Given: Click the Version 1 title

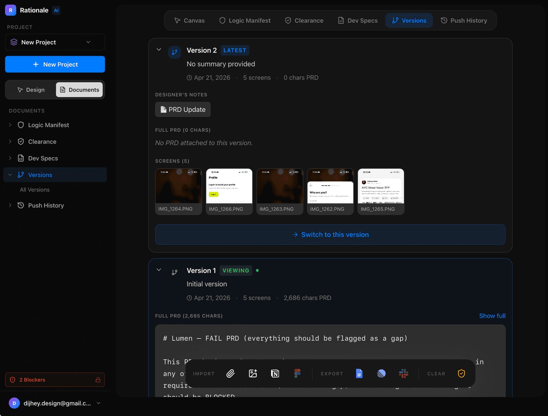Looking at the screenshot, I should click(201, 271).
